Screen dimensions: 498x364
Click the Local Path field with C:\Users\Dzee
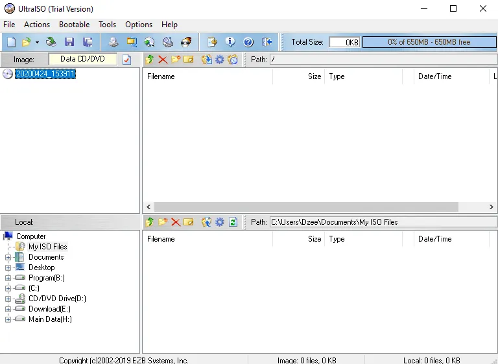(x=384, y=222)
